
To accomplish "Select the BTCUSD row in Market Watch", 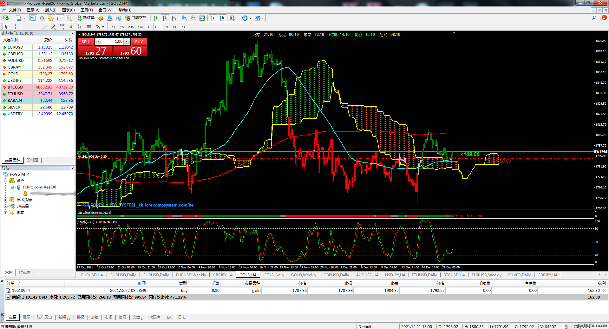I will (38, 87).
